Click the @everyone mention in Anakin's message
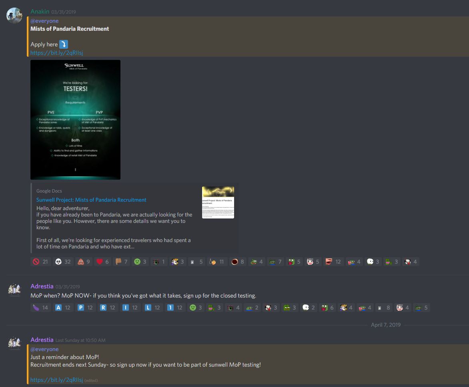The height and width of the screenshot is (387, 469). click(x=44, y=21)
